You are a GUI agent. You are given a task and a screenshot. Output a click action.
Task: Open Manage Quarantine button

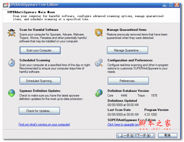pos(128,50)
